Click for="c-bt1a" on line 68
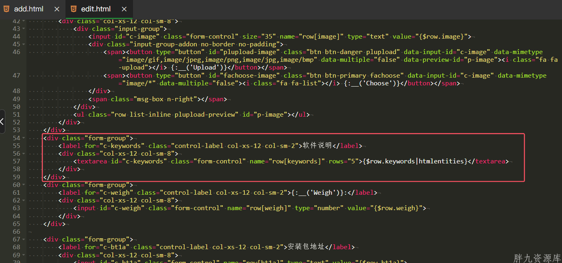The height and width of the screenshot is (263, 562). (x=107, y=247)
